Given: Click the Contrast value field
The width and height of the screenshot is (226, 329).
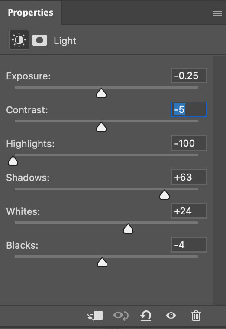Looking at the screenshot, I should tap(189, 109).
